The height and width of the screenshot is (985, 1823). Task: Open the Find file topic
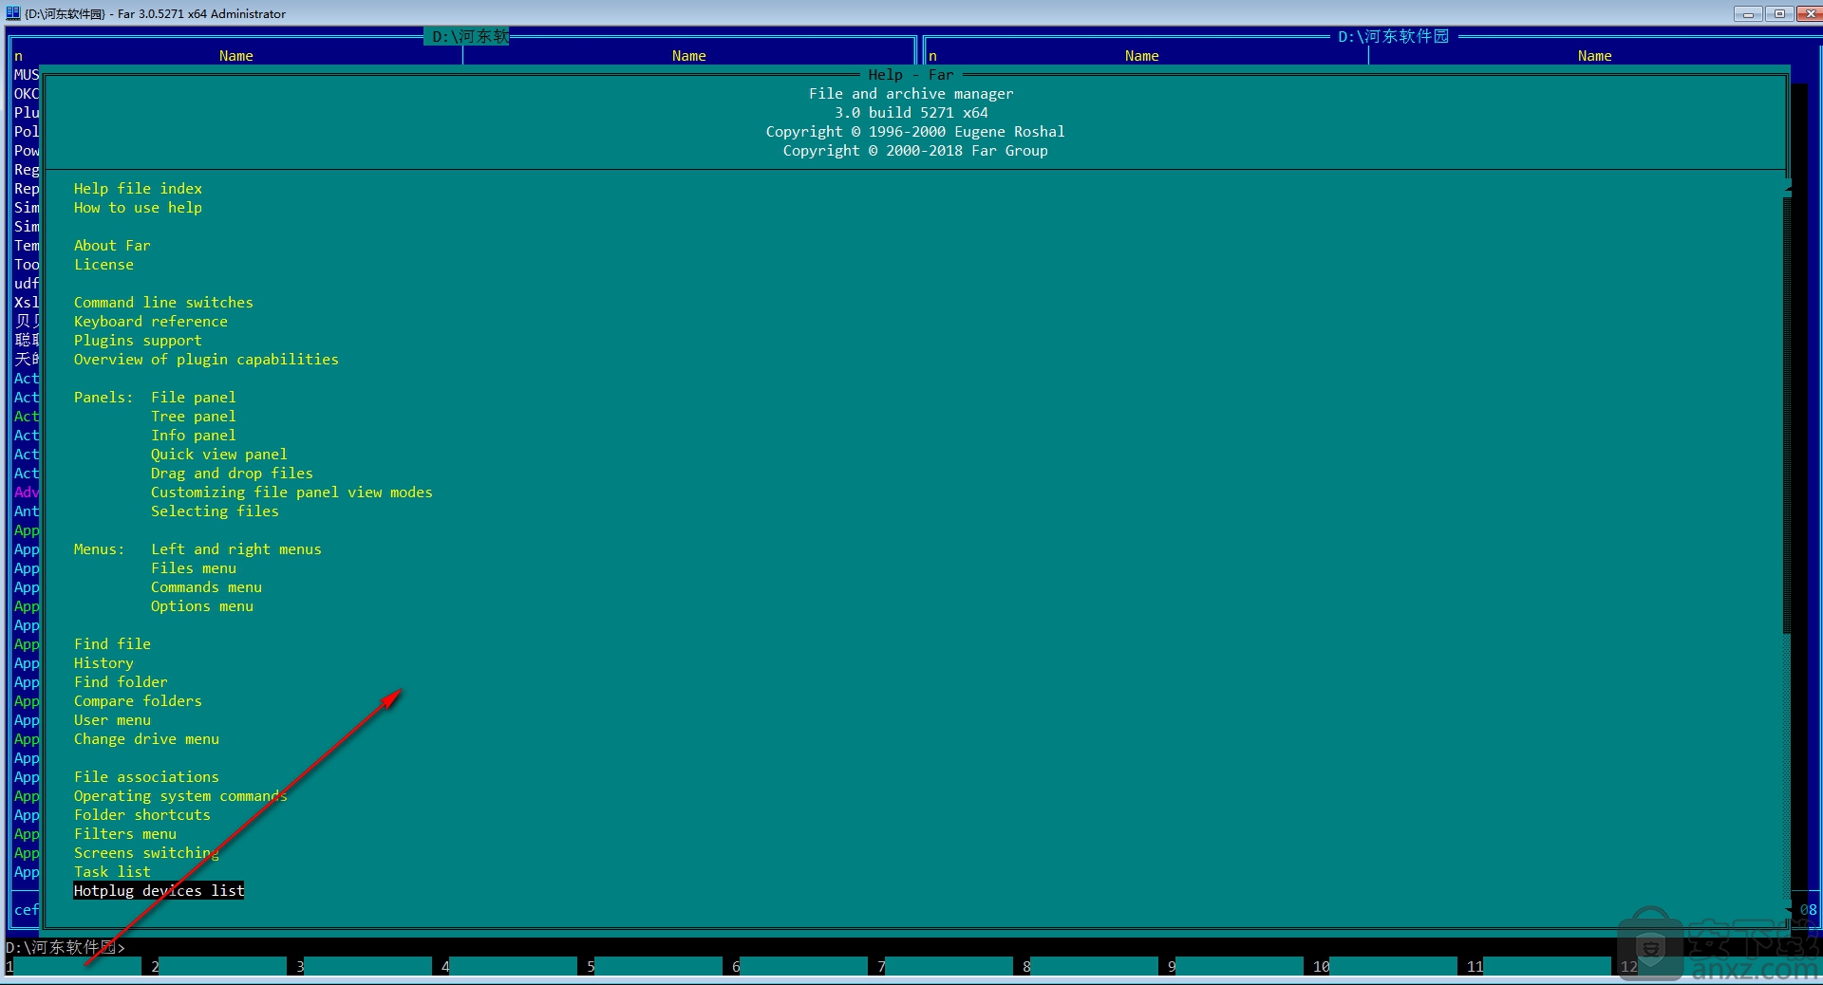point(112,644)
